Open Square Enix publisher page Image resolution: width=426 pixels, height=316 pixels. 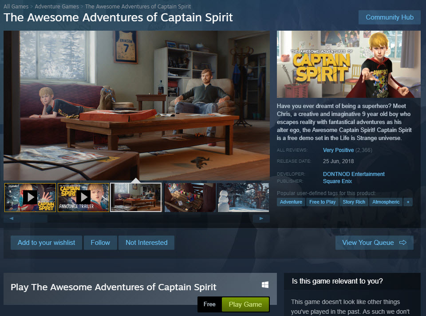337,181
